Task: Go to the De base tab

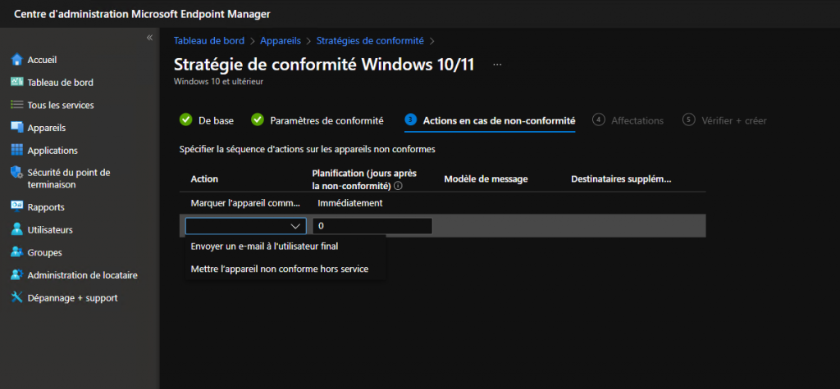Action: pos(216,120)
